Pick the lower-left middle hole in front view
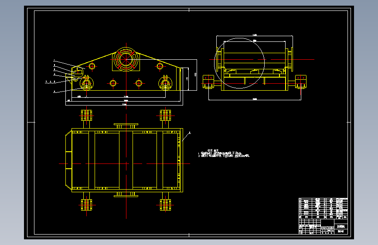This screenshot has width=378, height=245. 113,83
